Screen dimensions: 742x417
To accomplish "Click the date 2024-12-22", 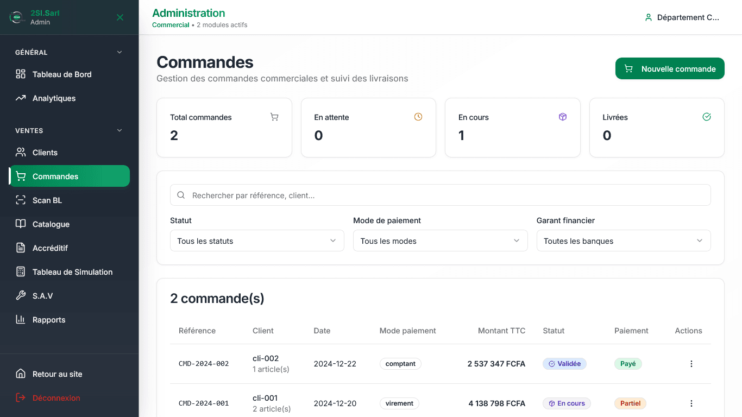I will (x=335, y=364).
